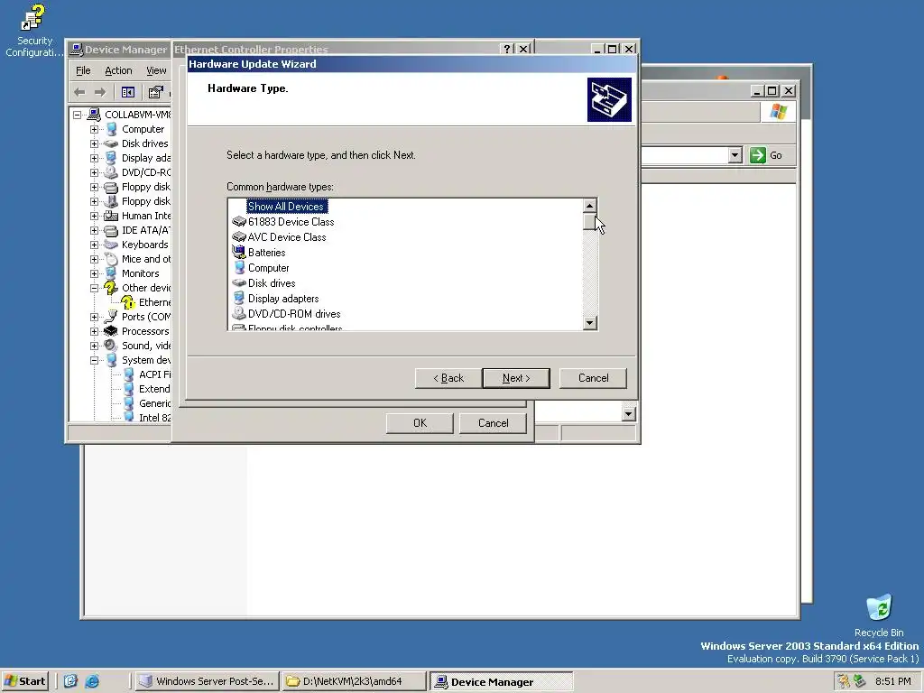Click the hardware types list scrollbar thumb
This screenshot has height=693, width=924.
coord(589,222)
